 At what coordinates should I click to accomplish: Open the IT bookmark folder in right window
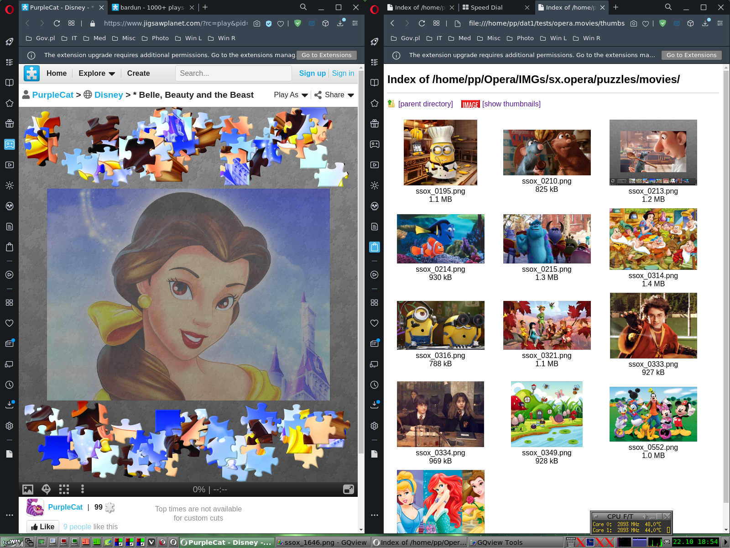(434, 38)
